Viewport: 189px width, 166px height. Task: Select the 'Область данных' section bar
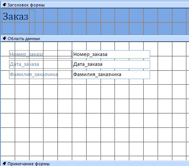click(95, 39)
